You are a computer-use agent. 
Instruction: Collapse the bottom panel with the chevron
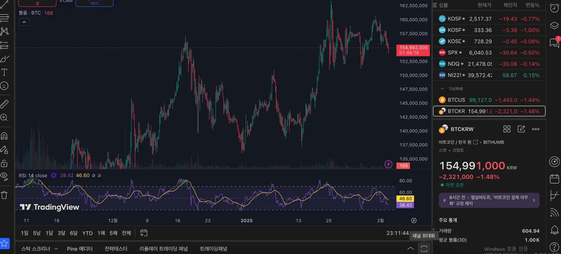tap(411, 248)
